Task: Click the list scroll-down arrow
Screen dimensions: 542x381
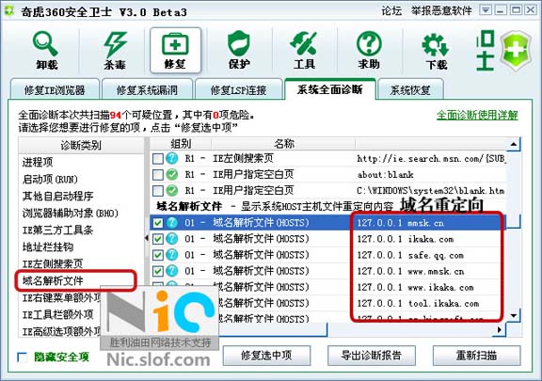Action: click(x=514, y=315)
